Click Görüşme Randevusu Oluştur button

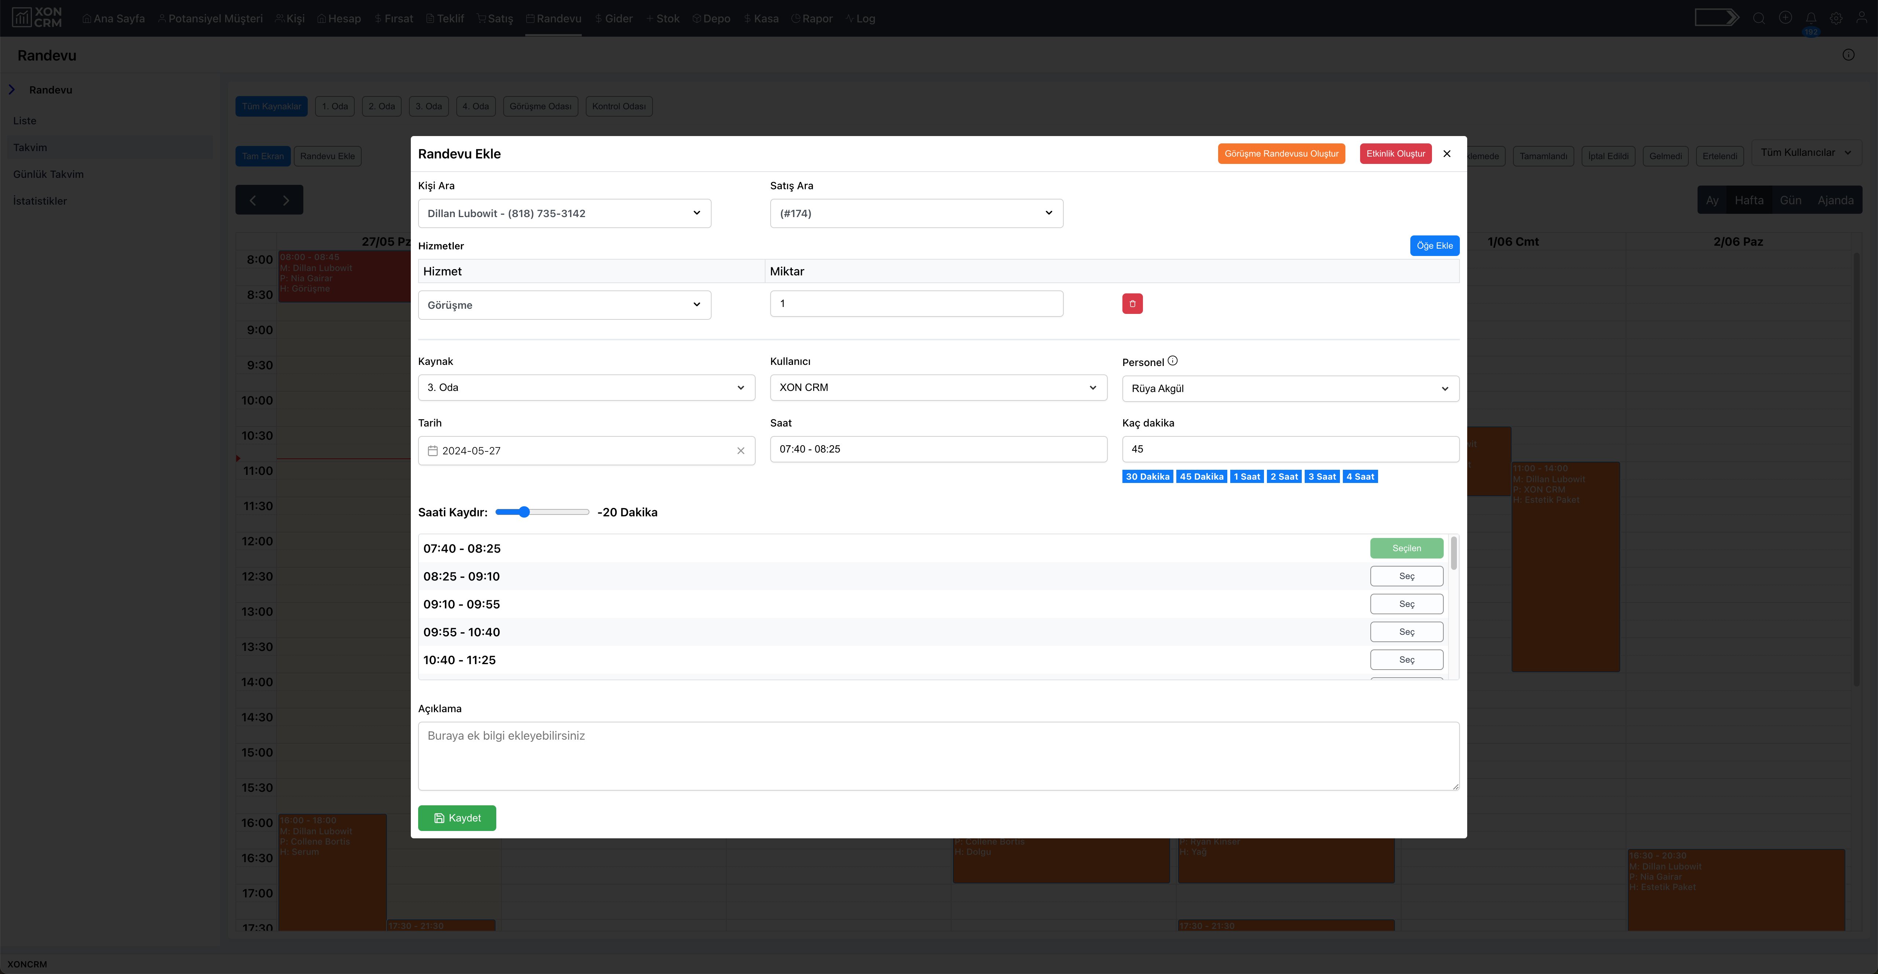click(x=1281, y=154)
